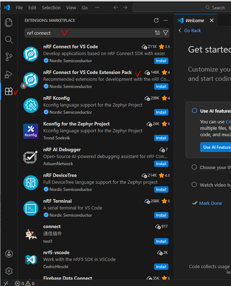Clear the extensions search results
The image size is (231, 286).
click(x=157, y=33)
